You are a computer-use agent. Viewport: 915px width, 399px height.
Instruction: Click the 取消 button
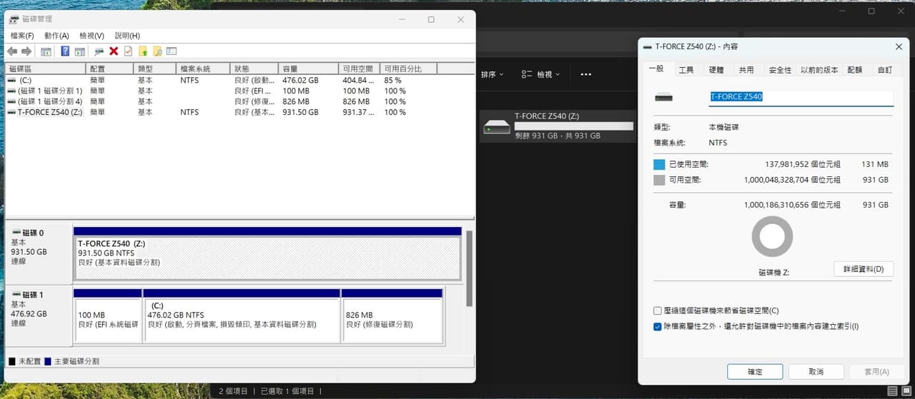coord(816,372)
